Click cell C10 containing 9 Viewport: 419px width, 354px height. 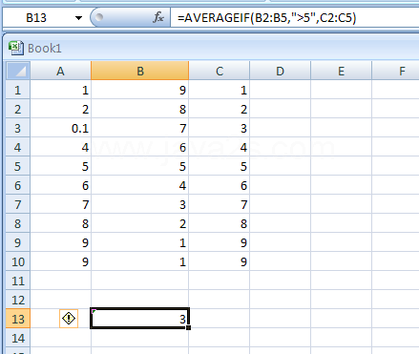(x=220, y=261)
